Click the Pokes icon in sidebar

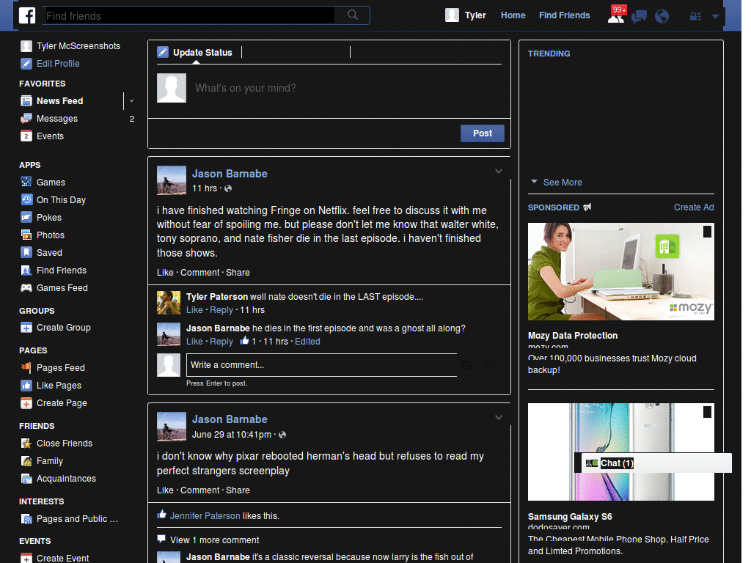tap(26, 217)
